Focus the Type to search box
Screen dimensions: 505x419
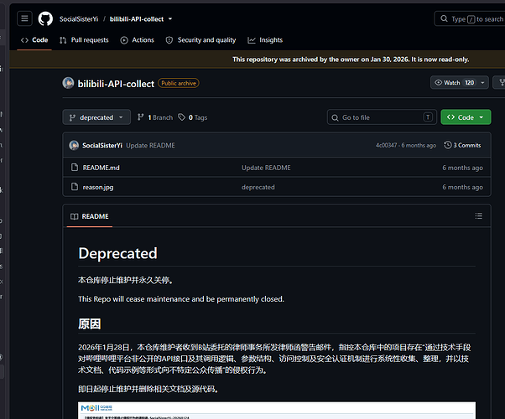pyautogui.click(x=471, y=18)
